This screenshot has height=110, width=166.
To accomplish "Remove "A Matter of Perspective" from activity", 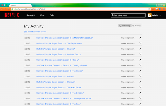I will [140, 38].
